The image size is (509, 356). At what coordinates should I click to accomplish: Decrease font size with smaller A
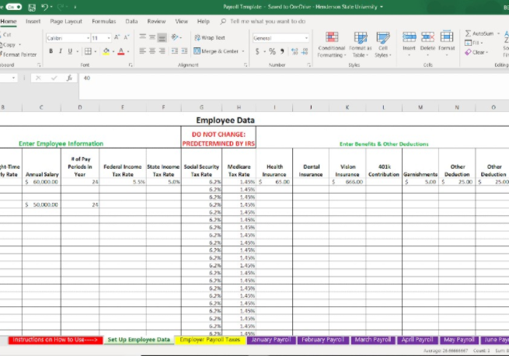tap(127, 37)
